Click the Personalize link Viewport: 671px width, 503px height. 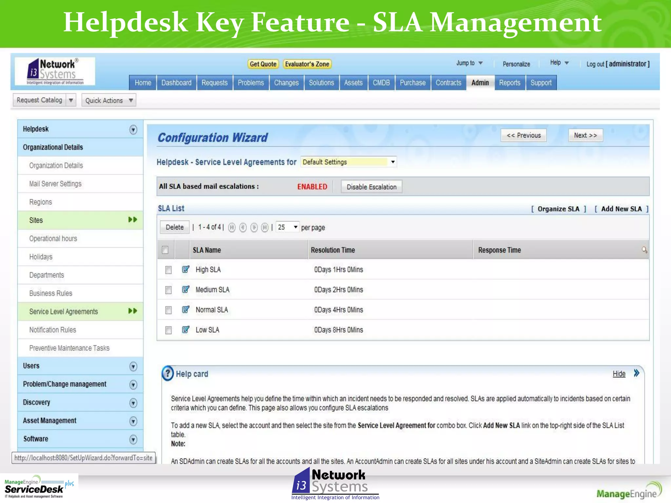pos(516,64)
